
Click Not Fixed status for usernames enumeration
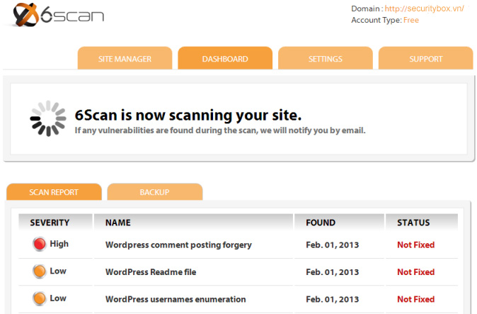click(x=416, y=299)
